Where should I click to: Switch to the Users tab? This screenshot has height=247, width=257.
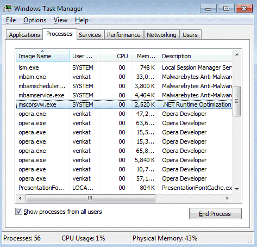pyautogui.click(x=190, y=35)
